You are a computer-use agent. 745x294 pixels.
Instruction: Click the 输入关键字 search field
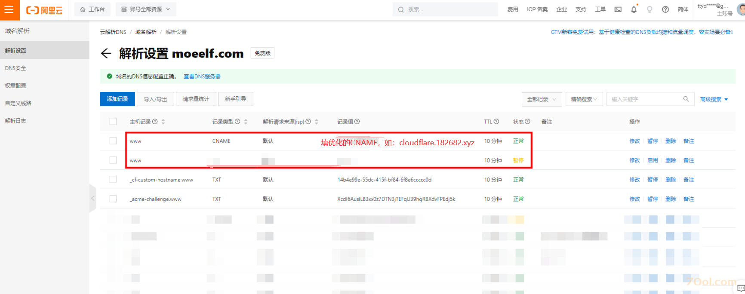click(x=645, y=99)
